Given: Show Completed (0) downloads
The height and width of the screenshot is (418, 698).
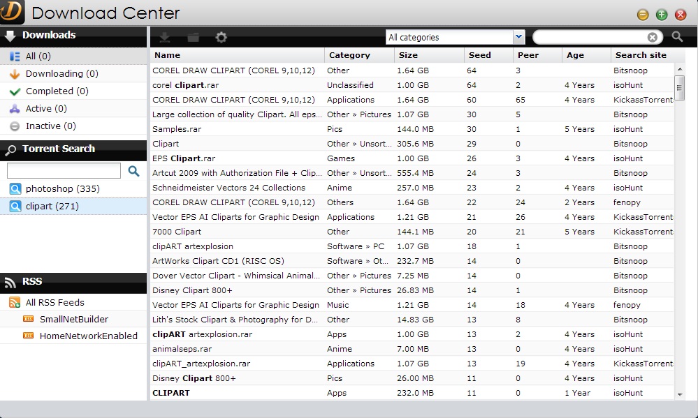Looking at the screenshot, I should click(x=73, y=91).
